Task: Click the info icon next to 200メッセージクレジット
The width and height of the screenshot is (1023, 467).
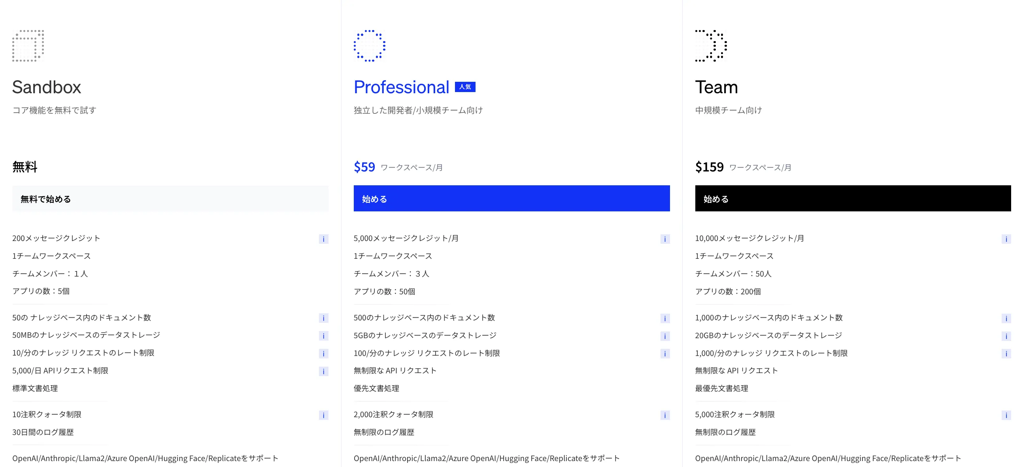Action: pos(323,239)
